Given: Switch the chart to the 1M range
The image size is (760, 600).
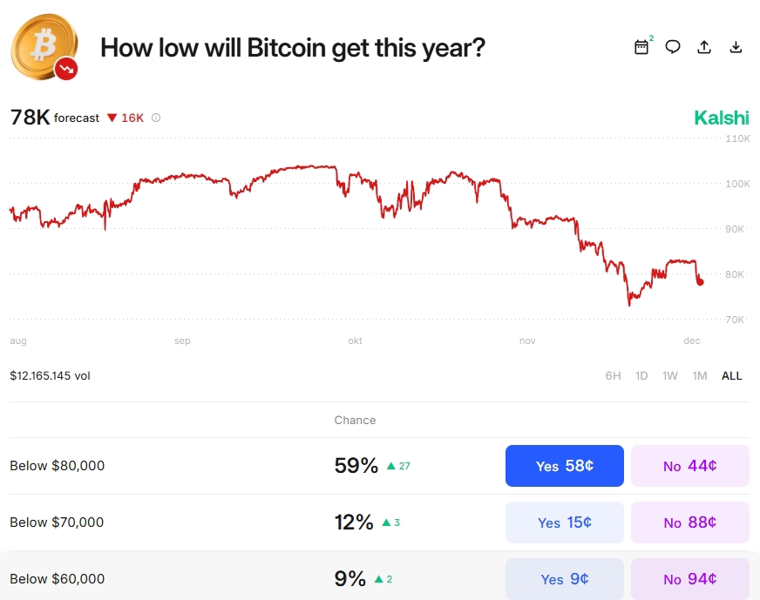Looking at the screenshot, I should 699,376.
